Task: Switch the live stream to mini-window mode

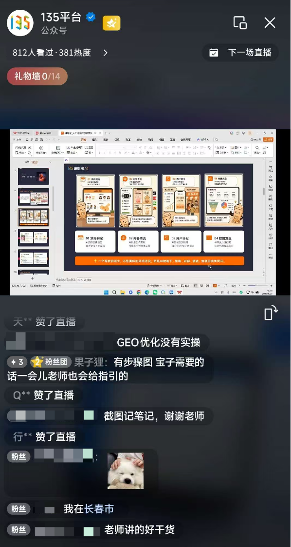Action: [x=240, y=23]
